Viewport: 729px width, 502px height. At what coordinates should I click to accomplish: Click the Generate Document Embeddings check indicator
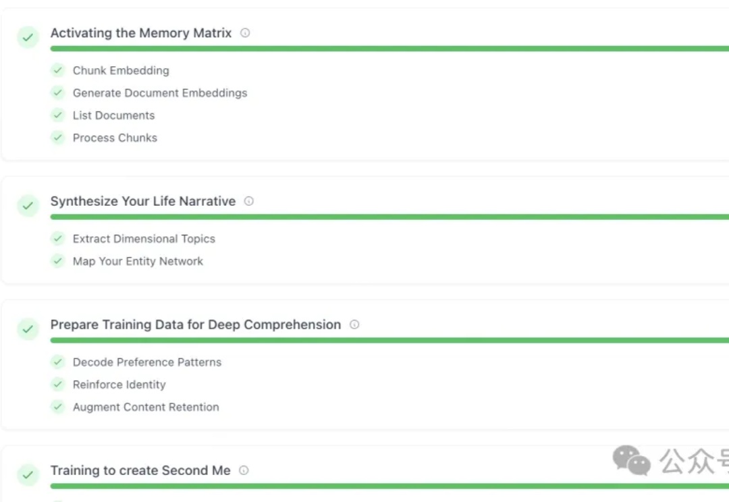pos(57,92)
